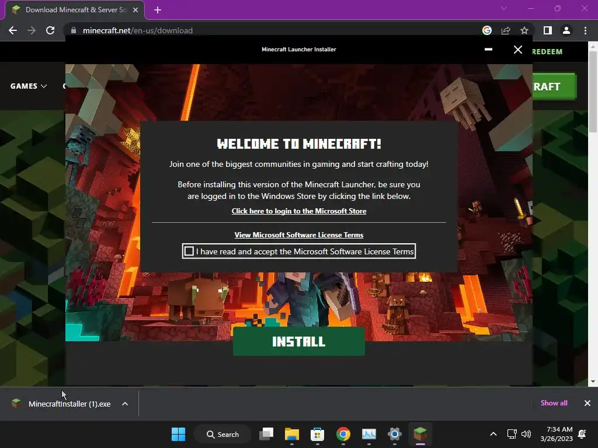Viewport: 598px width, 448px height.
Task: Open Settings gear on taskbar
Action: tap(395, 434)
